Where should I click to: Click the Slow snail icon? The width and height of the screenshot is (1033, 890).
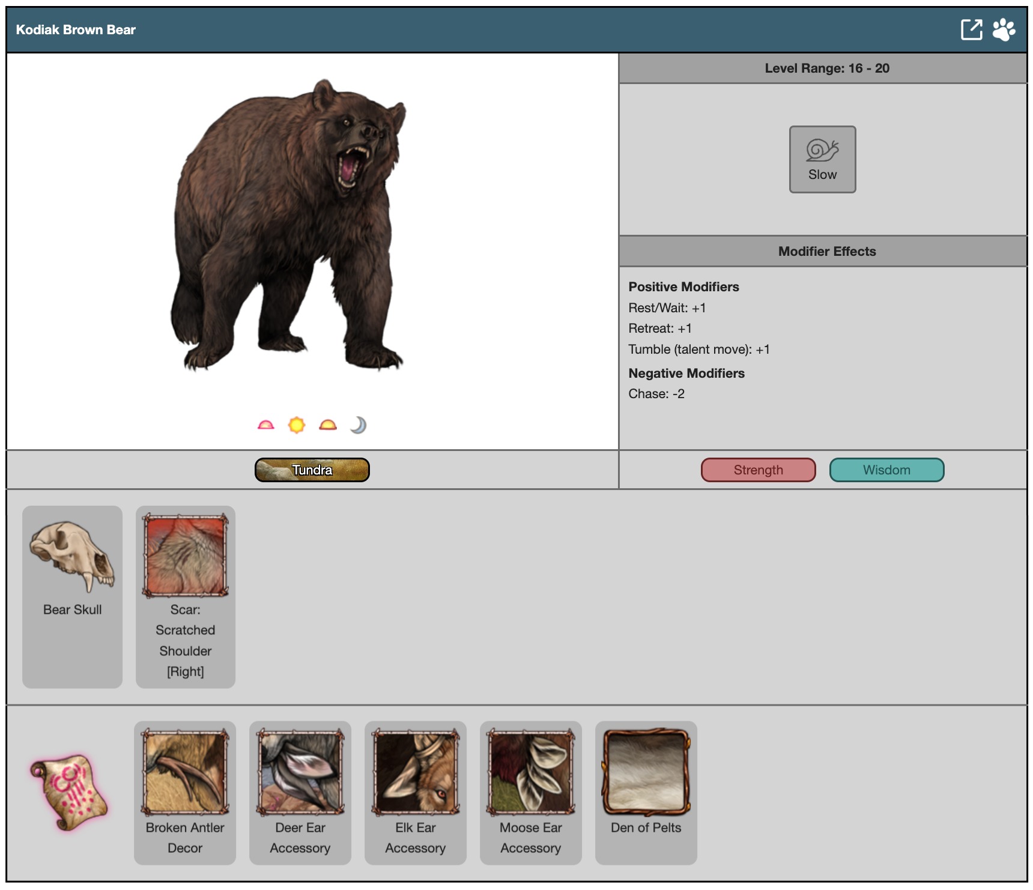(x=822, y=159)
